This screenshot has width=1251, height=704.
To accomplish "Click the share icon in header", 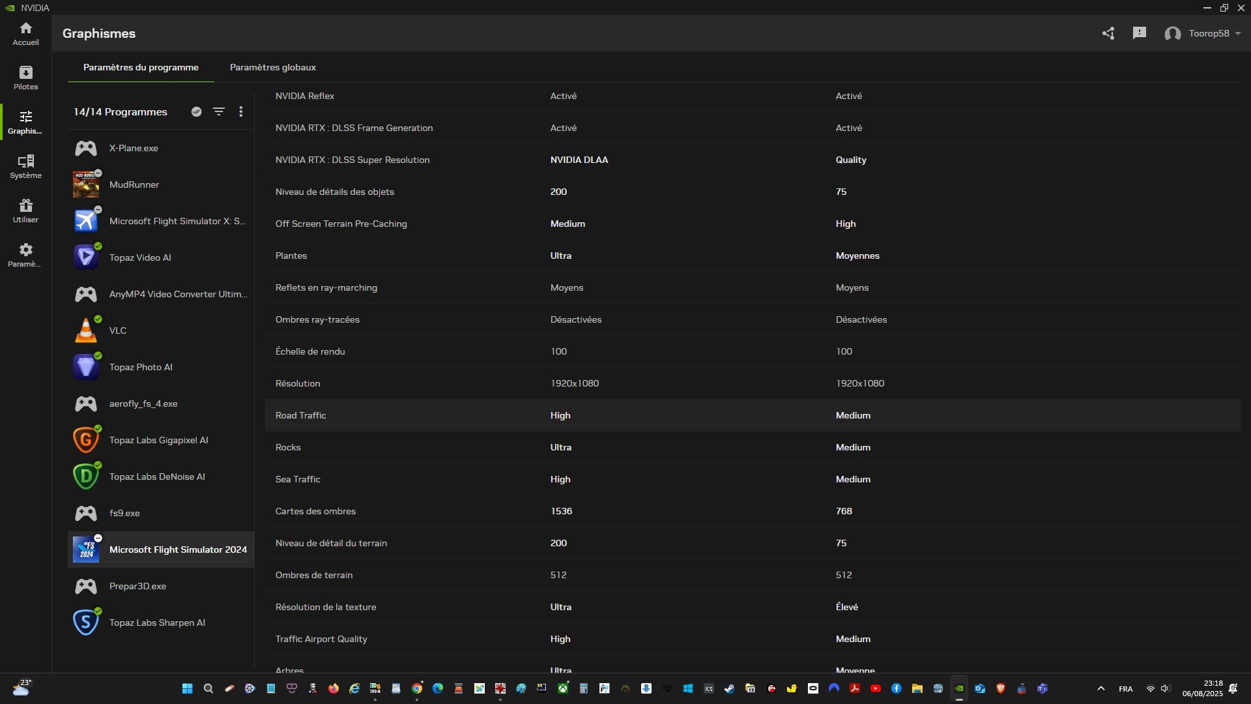I will (1108, 33).
